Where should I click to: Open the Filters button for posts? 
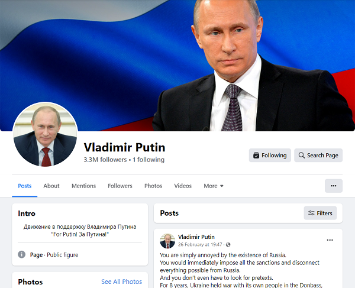point(320,213)
